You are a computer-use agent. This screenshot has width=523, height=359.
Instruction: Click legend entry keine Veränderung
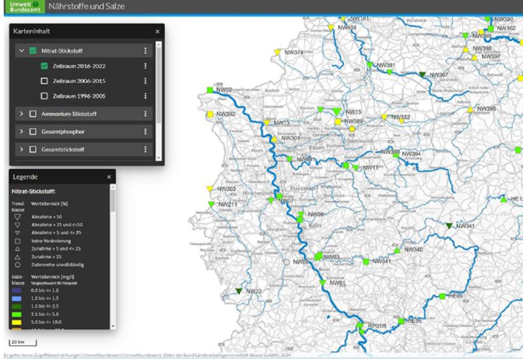(51, 241)
